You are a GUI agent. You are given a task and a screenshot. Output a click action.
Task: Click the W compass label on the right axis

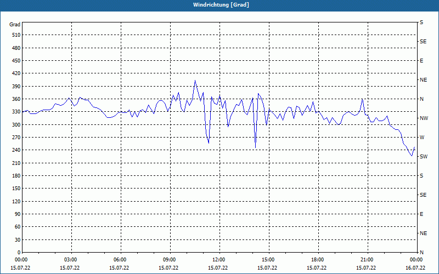tap(422, 138)
